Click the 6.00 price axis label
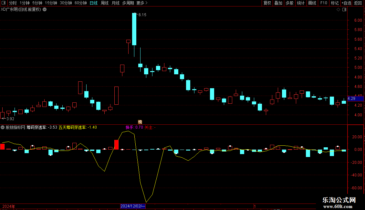Screen dimensions: 365x210 click(358, 20)
